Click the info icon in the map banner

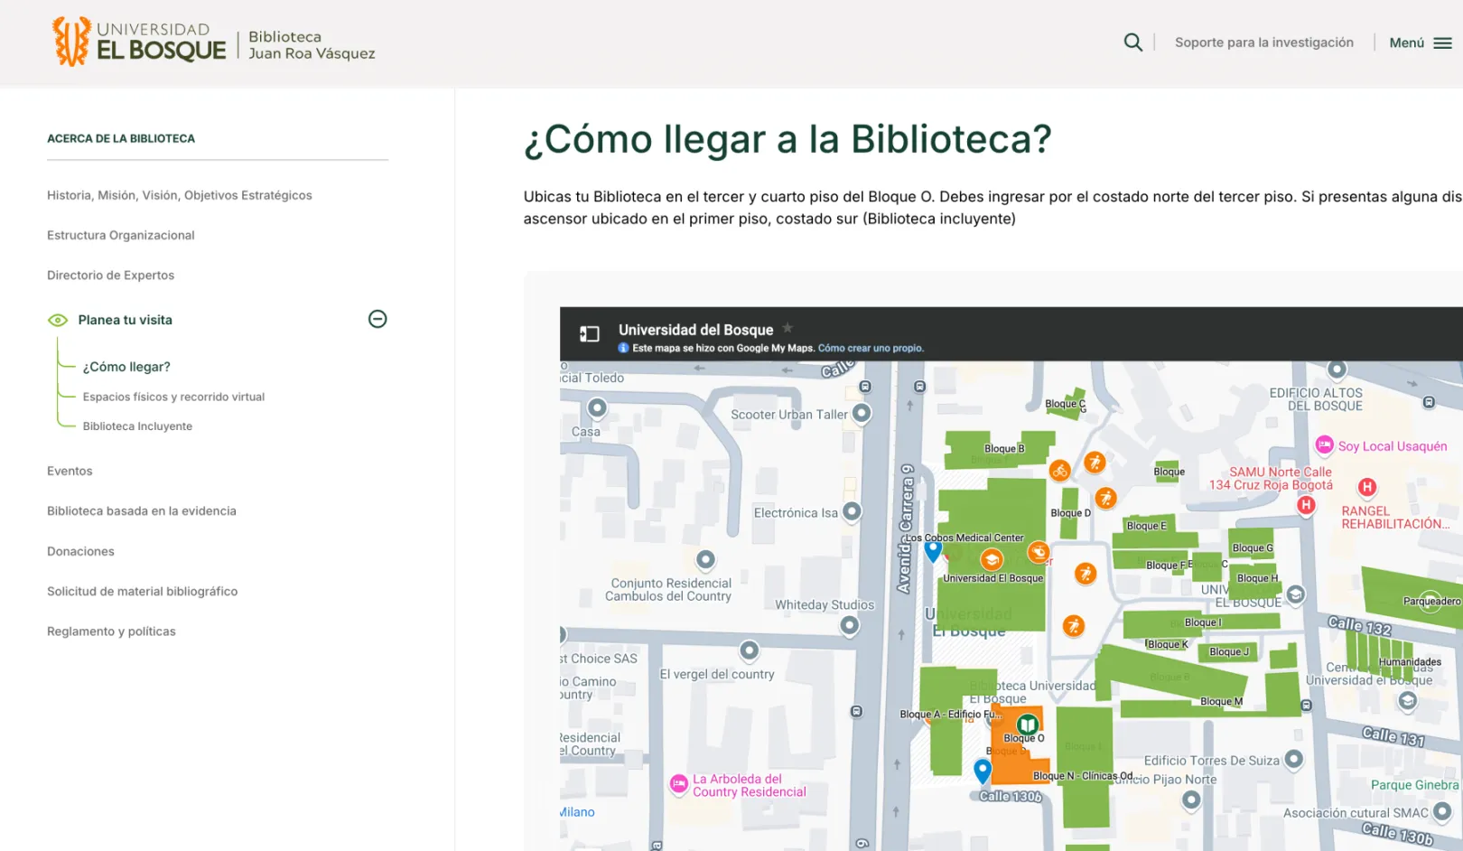(x=622, y=347)
